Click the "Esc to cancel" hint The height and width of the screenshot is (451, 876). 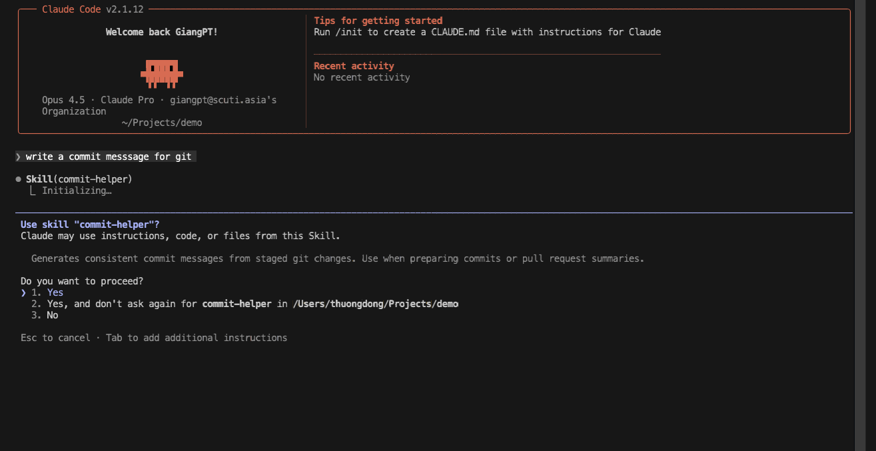click(x=55, y=338)
